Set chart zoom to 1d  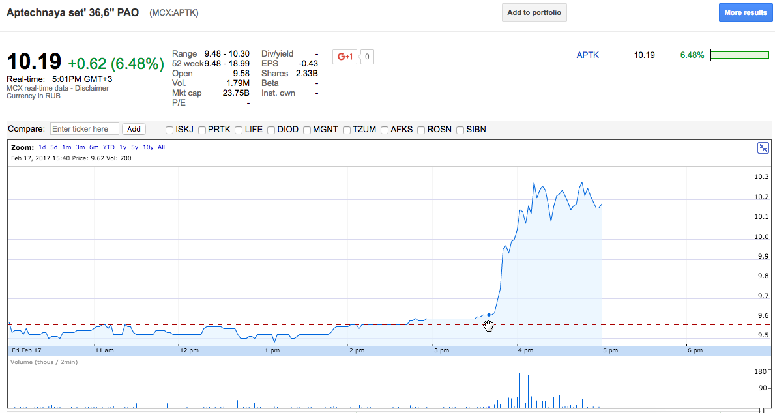42,147
